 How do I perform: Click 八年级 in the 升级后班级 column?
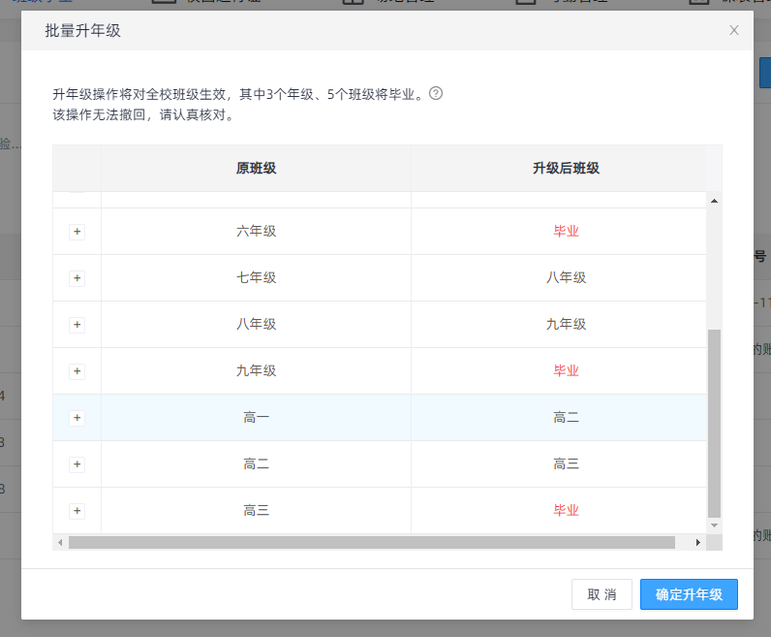pos(566,277)
